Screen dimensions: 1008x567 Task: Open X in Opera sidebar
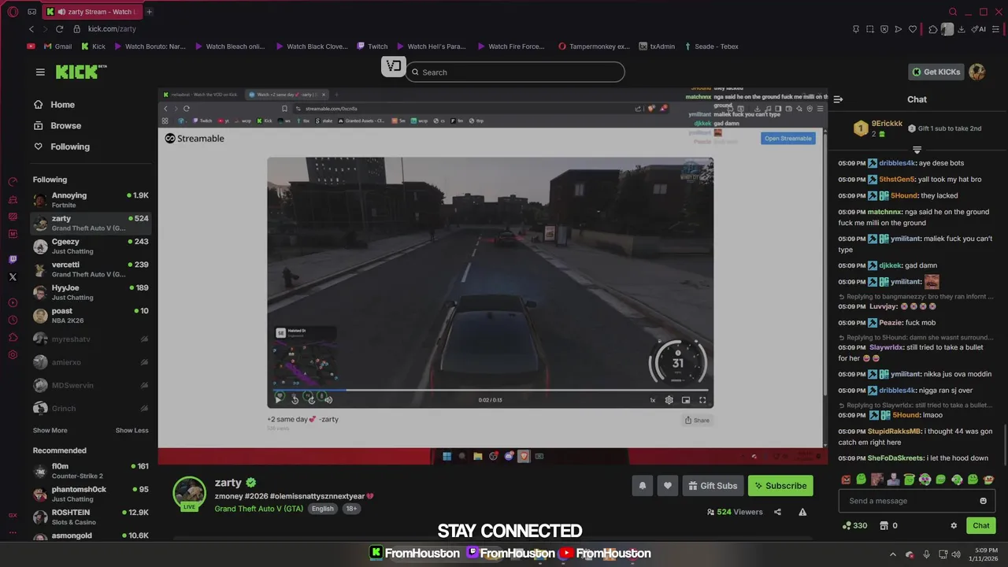[13, 277]
